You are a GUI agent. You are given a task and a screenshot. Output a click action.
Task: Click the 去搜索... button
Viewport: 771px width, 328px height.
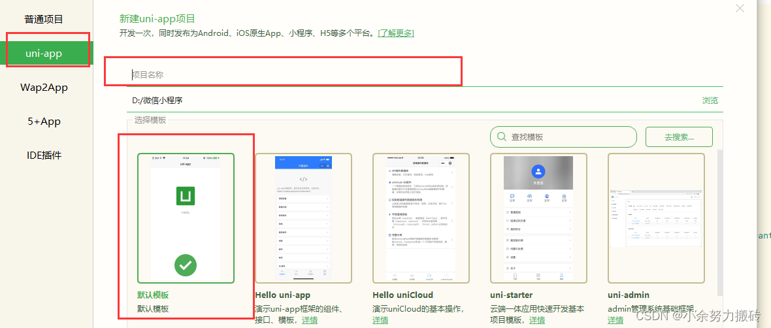(x=679, y=137)
